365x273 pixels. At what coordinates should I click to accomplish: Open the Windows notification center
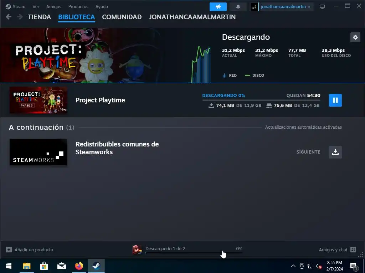click(354, 266)
